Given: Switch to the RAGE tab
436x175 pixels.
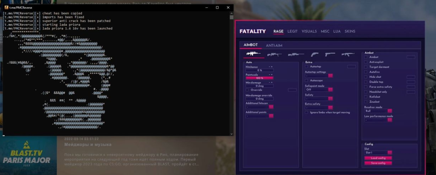Looking at the screenshot, I should (x=278, y=32).
